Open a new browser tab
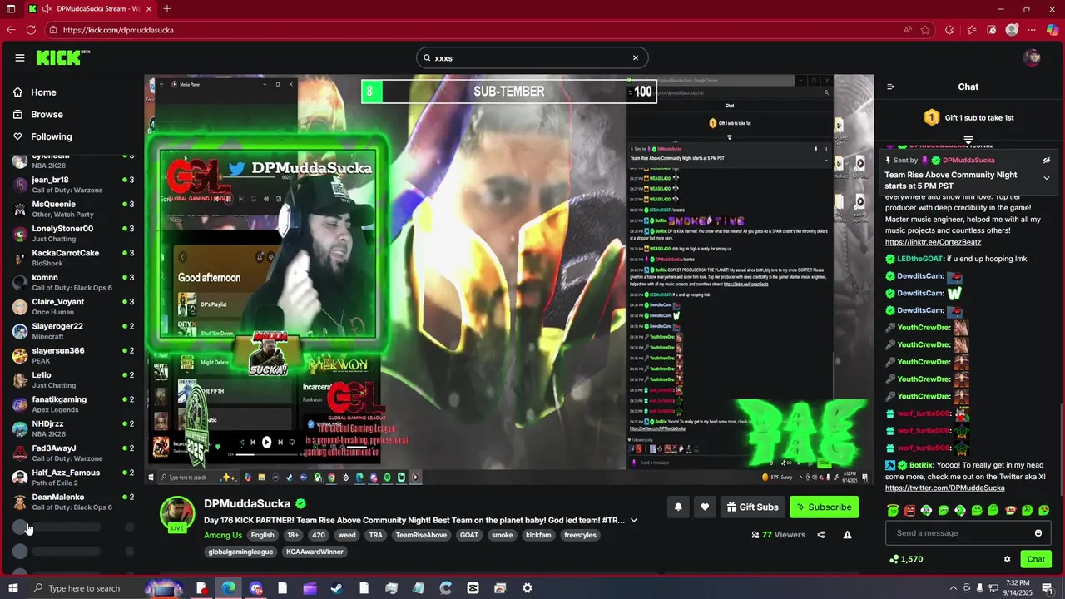The height and width of the screenshot is (599, 1065). tap(167, 9)
